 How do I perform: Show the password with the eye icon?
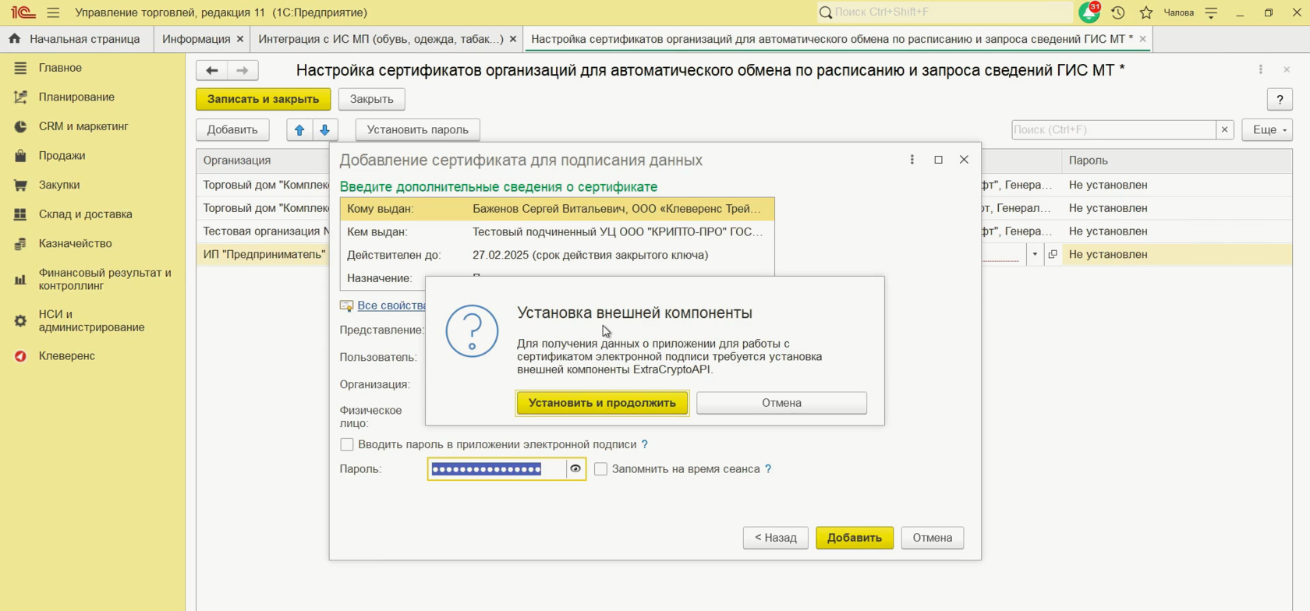click(x=575, y=469)
